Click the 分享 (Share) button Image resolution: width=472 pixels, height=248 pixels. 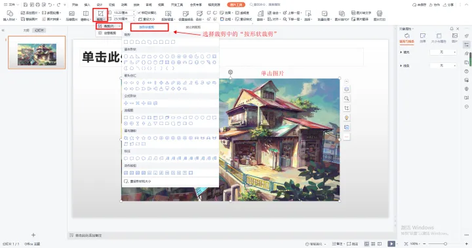tap(448, 5)
